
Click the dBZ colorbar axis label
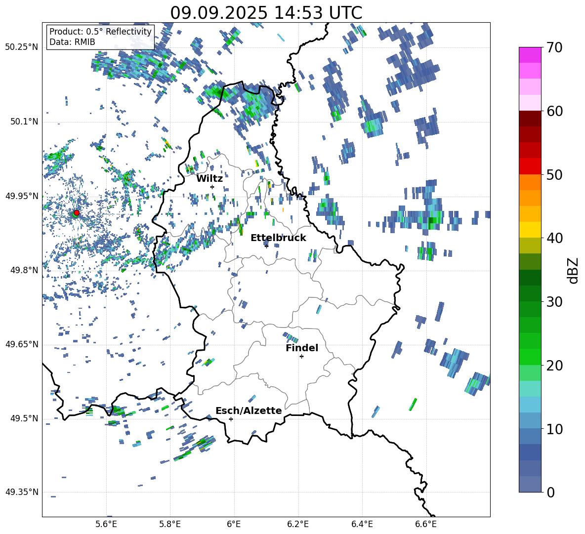tap(574, 270)
